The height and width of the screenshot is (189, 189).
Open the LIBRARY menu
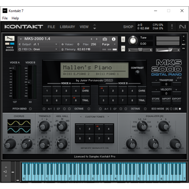click(67, 27)
